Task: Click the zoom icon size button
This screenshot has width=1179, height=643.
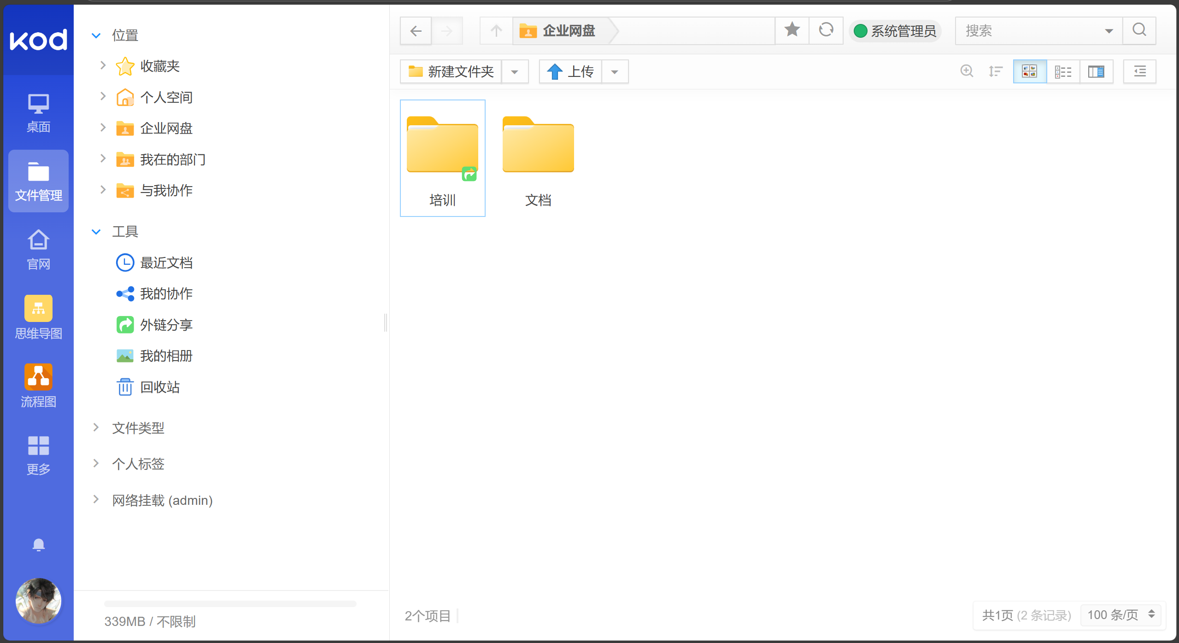Action: tap(967, 71)
